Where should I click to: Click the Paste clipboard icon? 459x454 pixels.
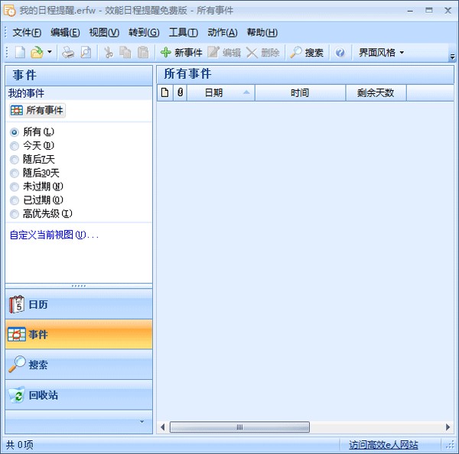coord(143,53)
